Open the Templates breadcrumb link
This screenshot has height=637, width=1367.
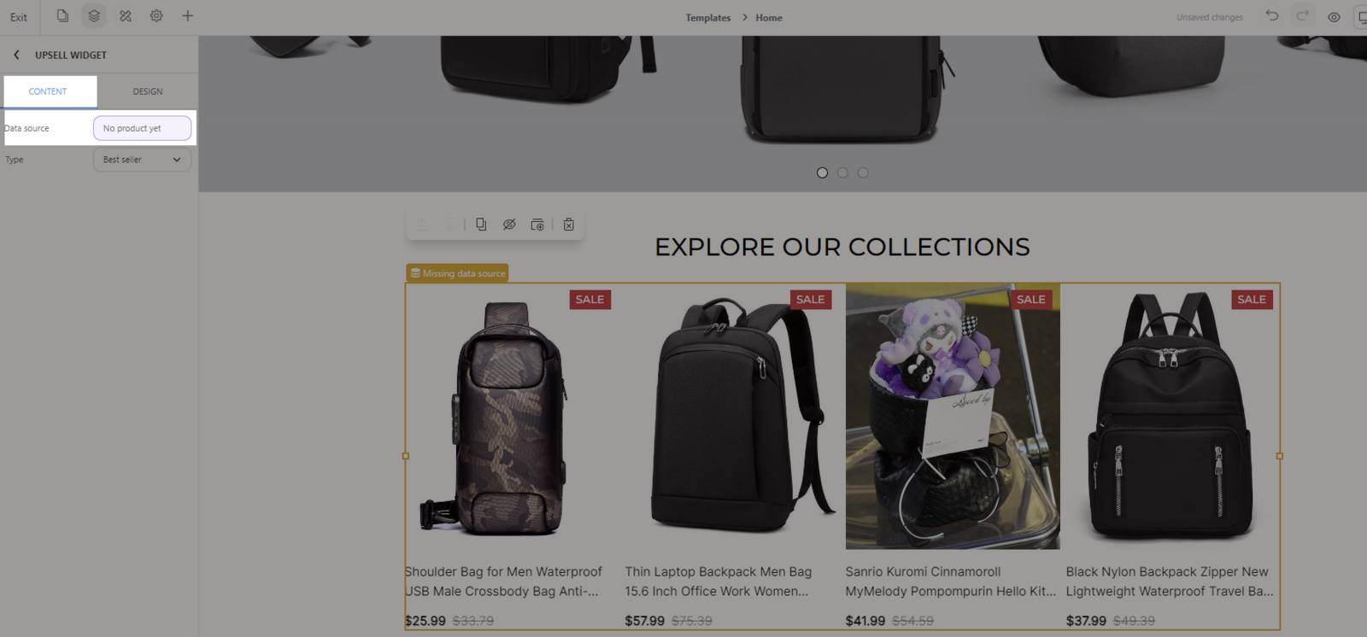(708, 17)
